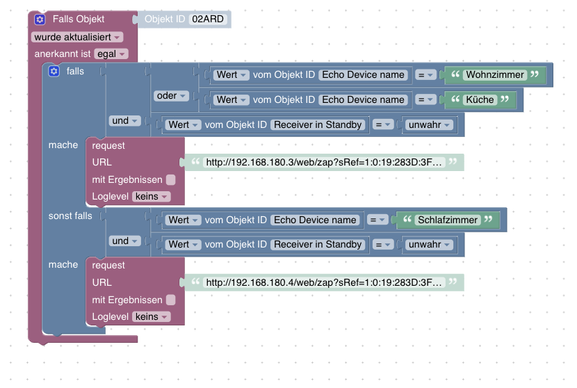Select Receiver in Standby field in sonst falls
This screenshot has width=577, height=388.
(x=318, y=245)
